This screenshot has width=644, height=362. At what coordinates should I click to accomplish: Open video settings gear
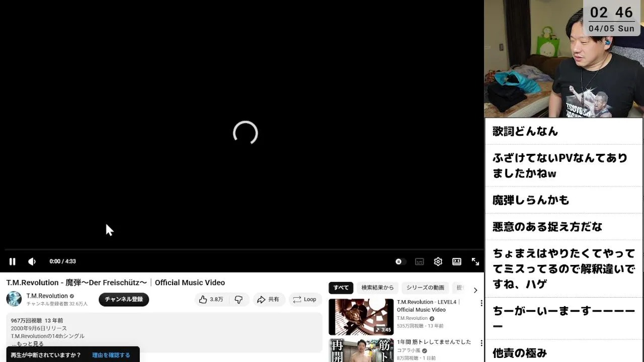438,261
